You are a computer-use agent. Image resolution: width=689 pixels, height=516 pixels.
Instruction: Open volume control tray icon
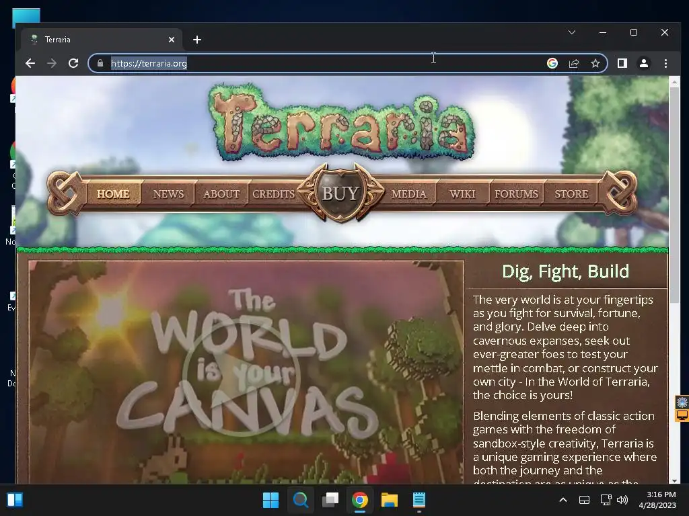(x=622, y=500)
